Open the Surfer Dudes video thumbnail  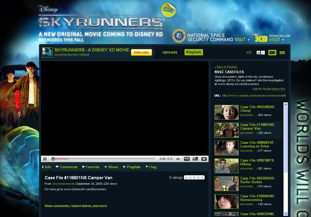pos(227,184)
